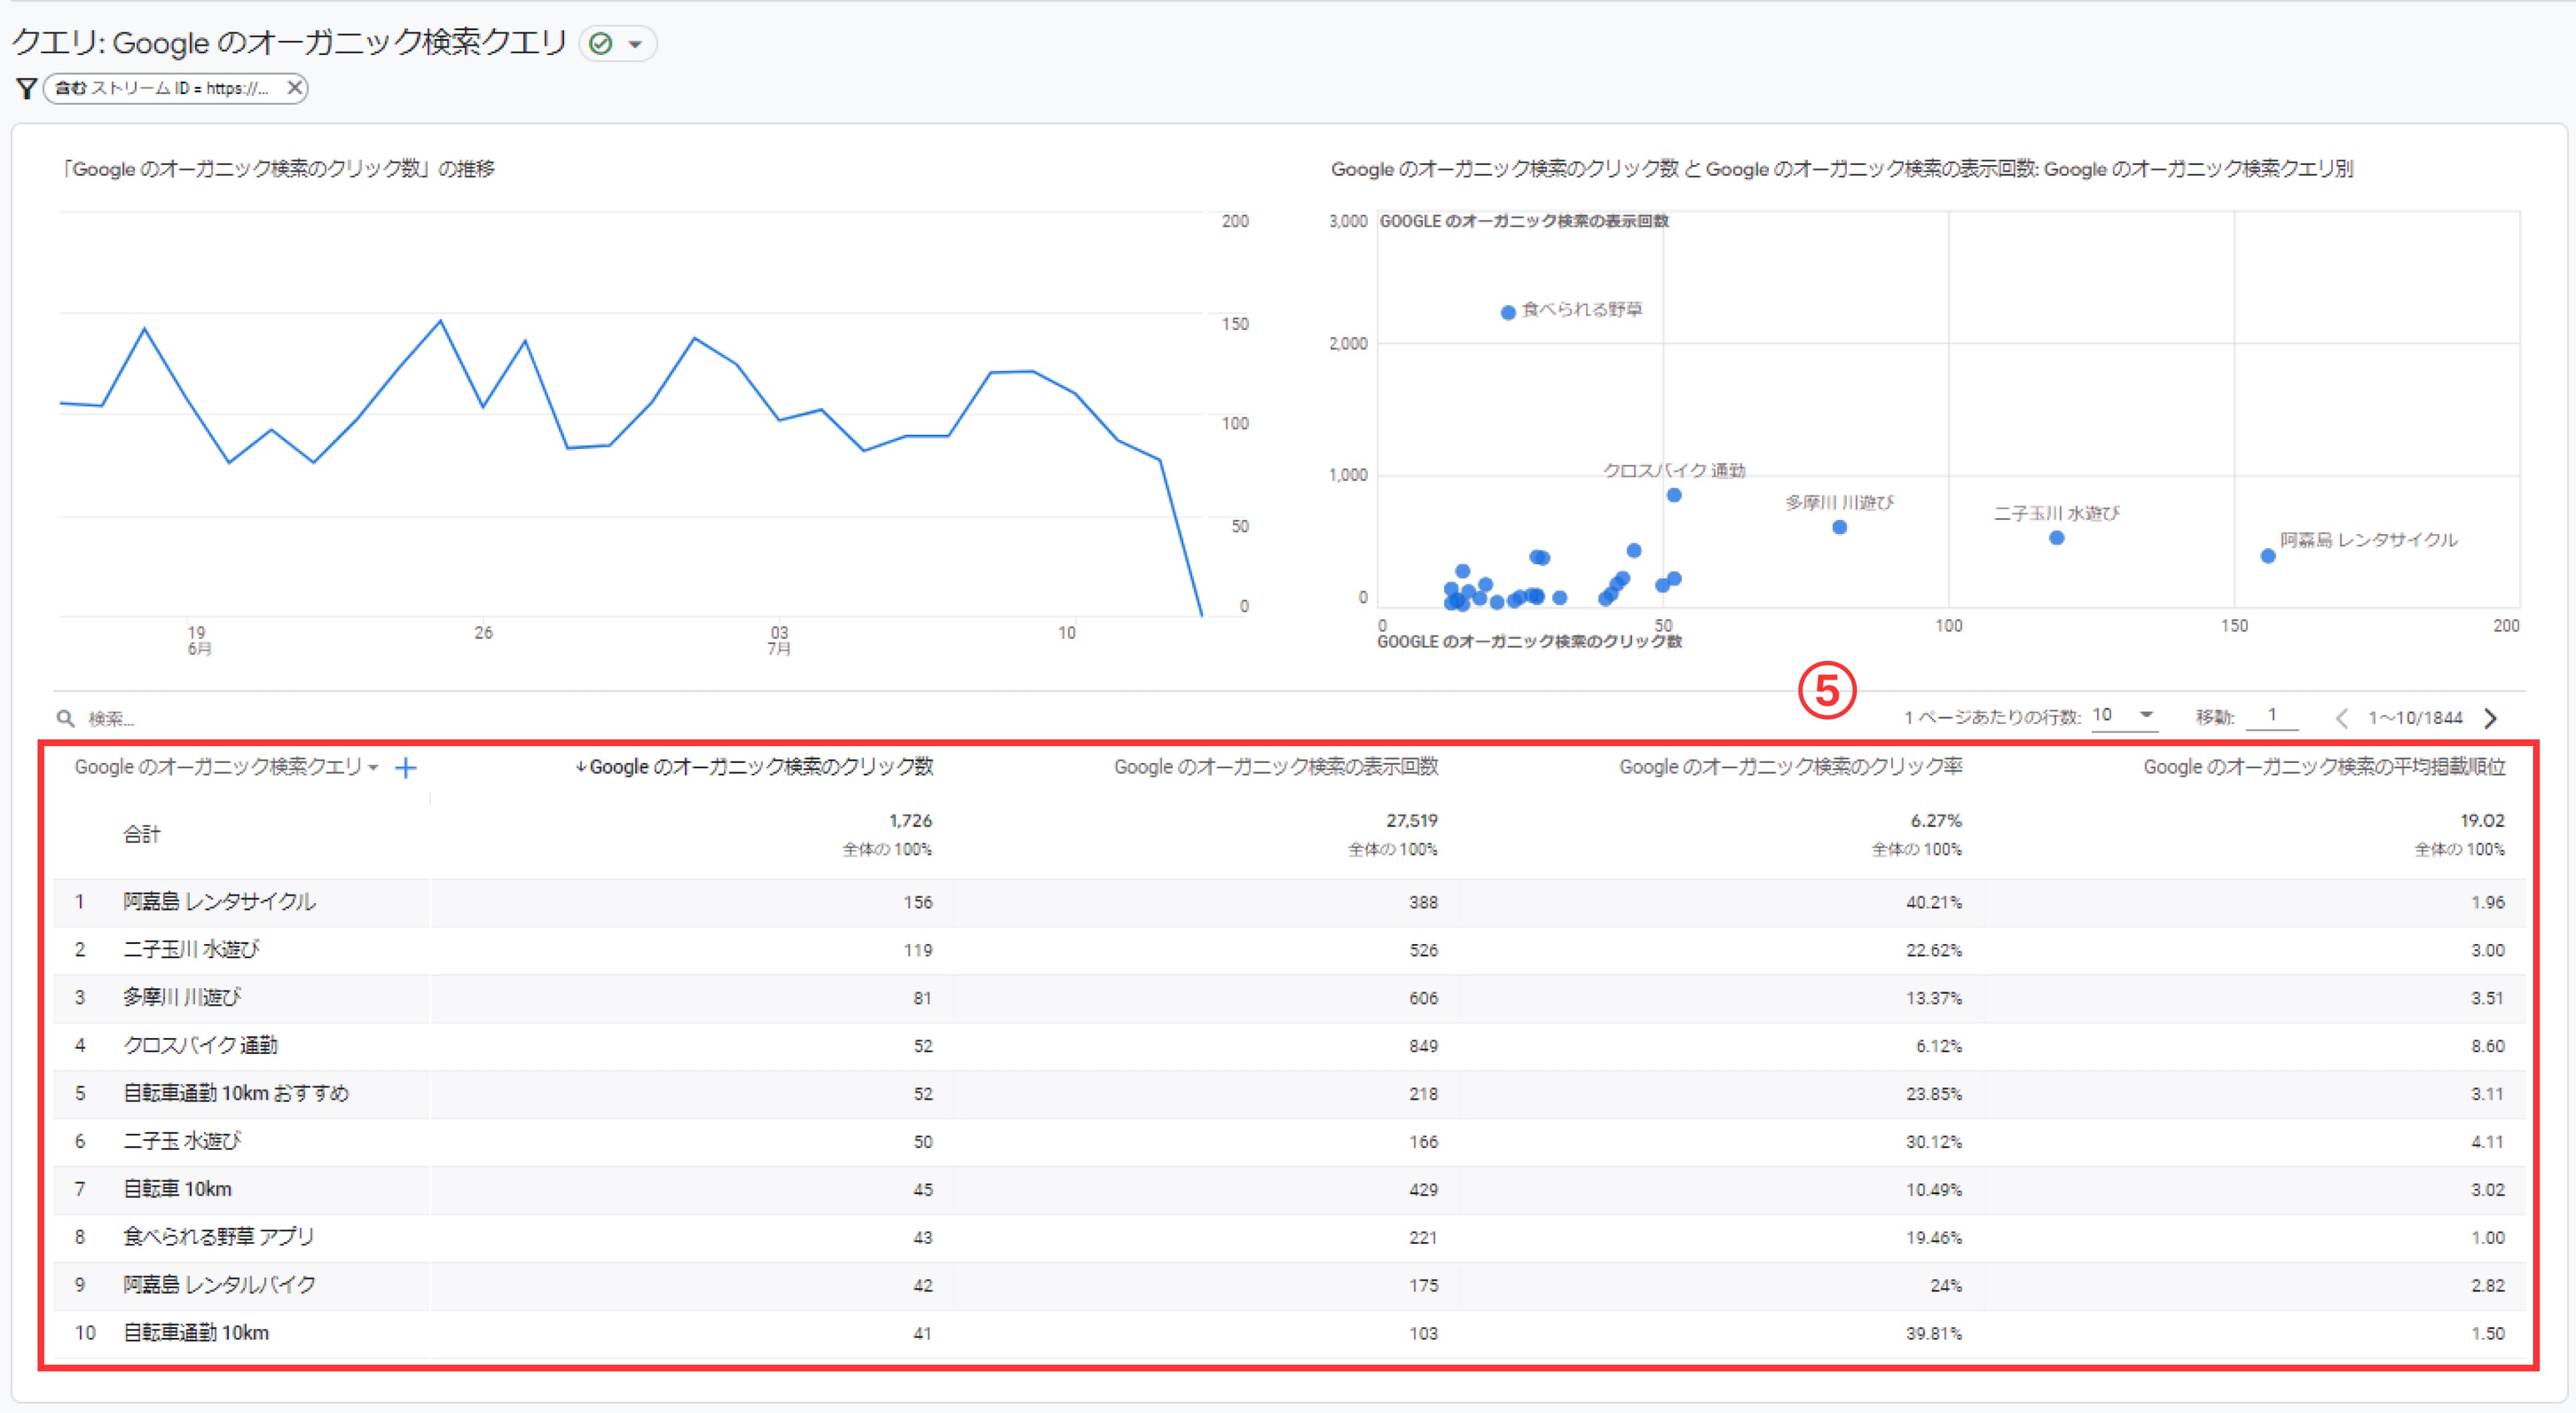Screen dimensions: 2576x1413
Task: Click total click rate value 6.27%
Action: click(1936, 821)
